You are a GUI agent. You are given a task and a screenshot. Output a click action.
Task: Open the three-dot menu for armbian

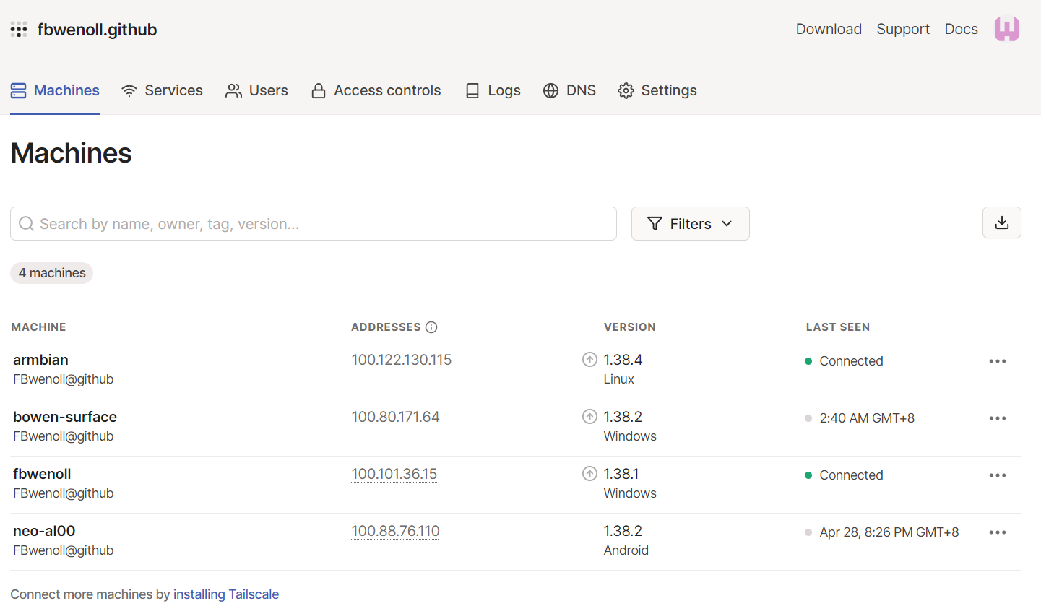[x=998, y=361]
